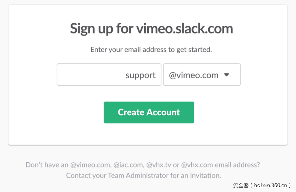Click "@vhx.com" in the footer note
This screenshot has width=296, height=192.
pos(197,165)
